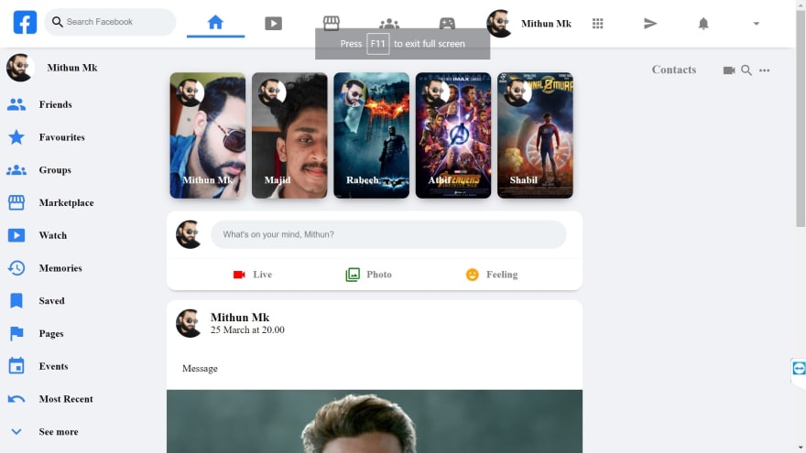Screen dimensions: 806x453
Task: Click the Saved bookmark icon
Action: [16, 300]
